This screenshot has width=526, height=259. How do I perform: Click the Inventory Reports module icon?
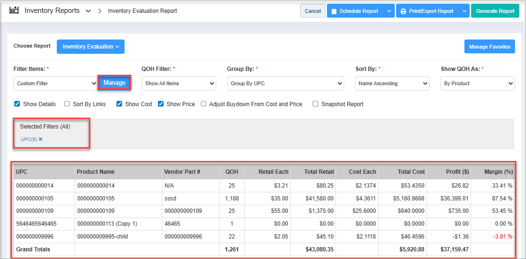[x=14, y=10]
